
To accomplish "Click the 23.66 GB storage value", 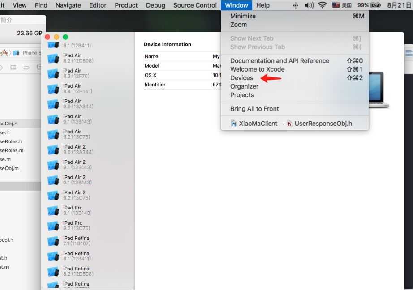I will [x=30, y=33].
